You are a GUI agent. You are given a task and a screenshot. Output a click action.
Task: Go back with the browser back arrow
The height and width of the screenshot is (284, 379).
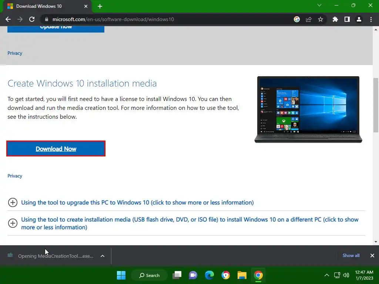[x=8, y=19]
